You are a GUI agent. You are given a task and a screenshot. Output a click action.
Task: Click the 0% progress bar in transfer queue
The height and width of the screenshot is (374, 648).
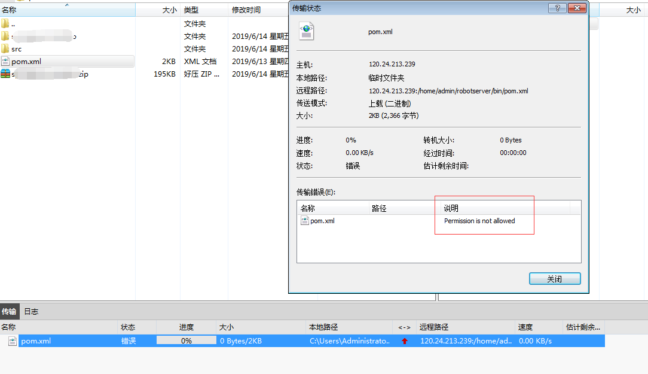187,340
